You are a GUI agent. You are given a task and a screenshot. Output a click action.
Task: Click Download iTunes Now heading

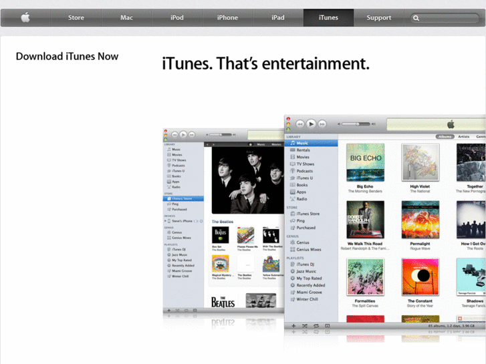click(x=67, y=56)
